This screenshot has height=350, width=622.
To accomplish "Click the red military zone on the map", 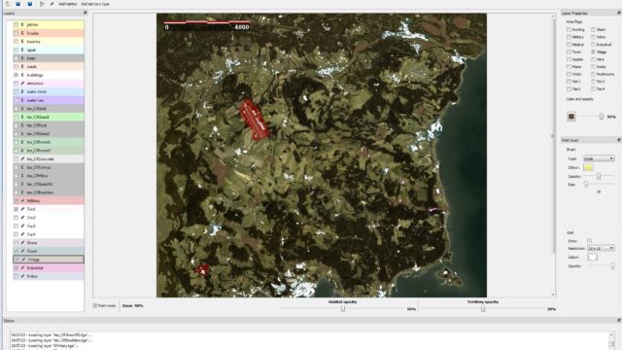I will (x=255, y=119).
